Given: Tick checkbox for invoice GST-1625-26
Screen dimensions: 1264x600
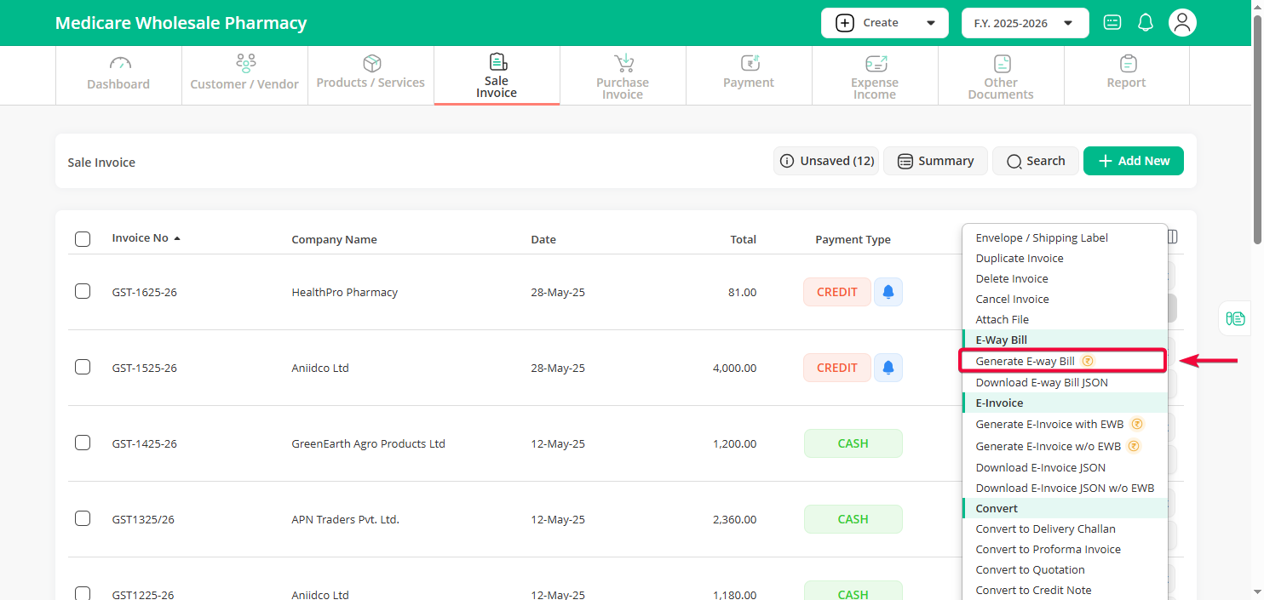Looking at the screenshot, I should click(x=83, y=291).
